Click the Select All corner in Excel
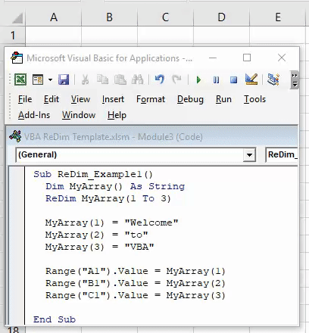The height and width of the screenshot is (333, 309). click(17, 18)
